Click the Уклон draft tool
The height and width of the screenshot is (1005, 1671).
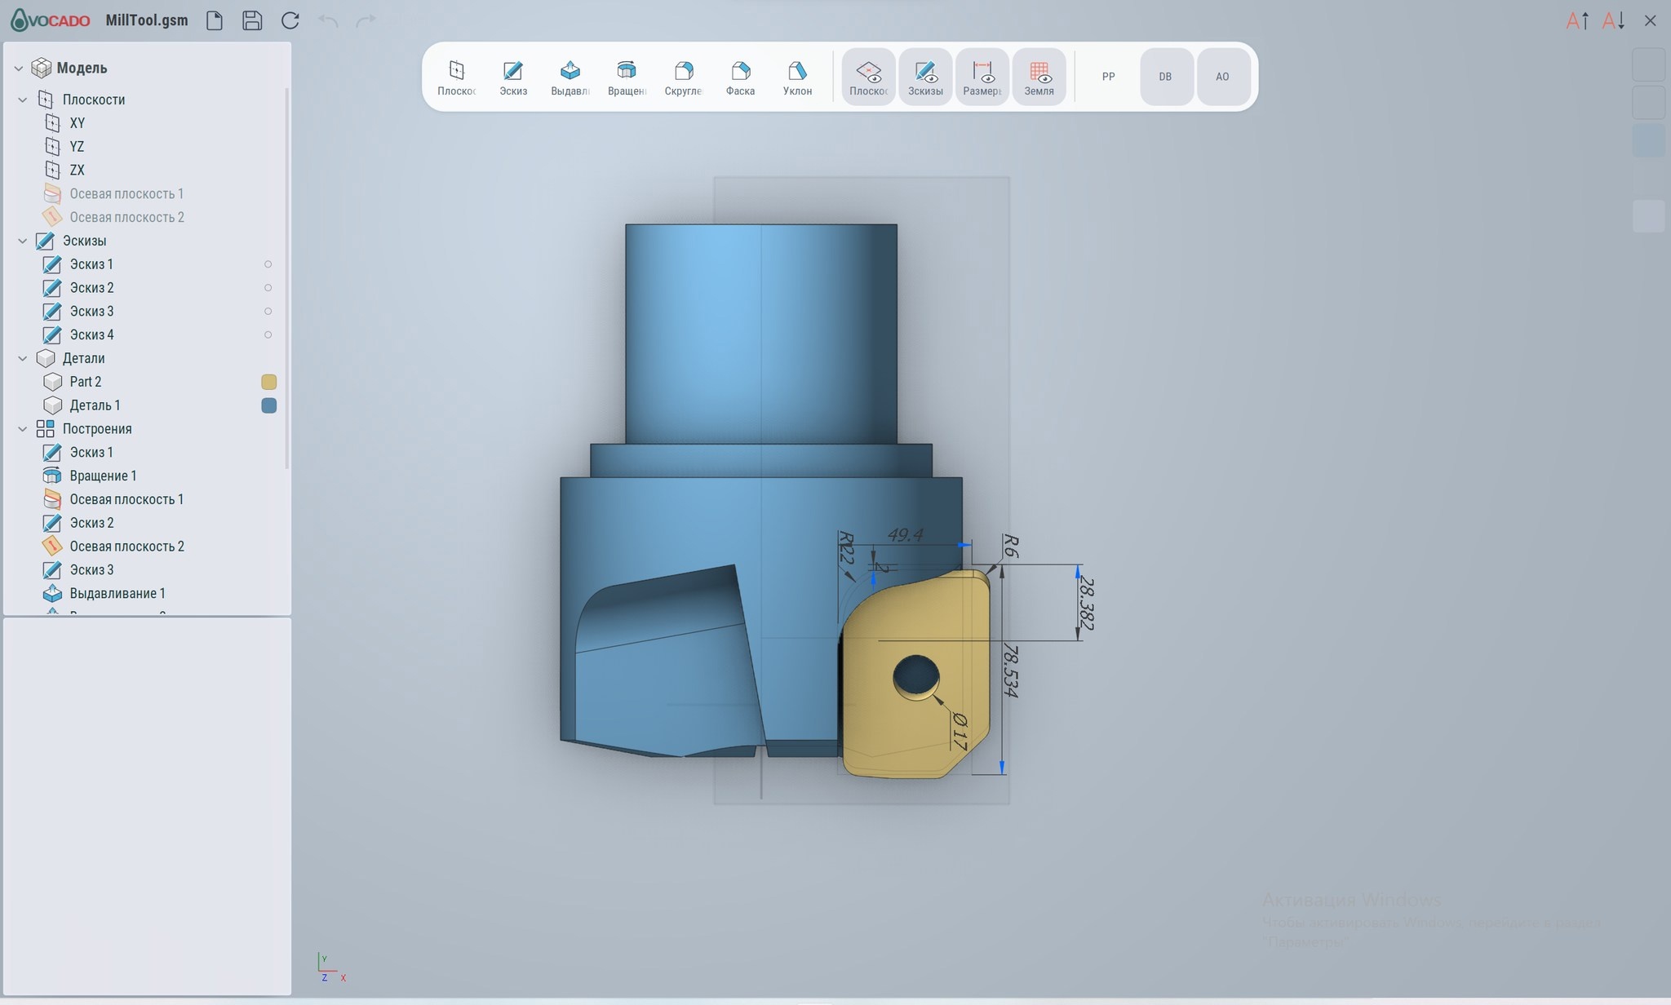[x=797, y=77]
